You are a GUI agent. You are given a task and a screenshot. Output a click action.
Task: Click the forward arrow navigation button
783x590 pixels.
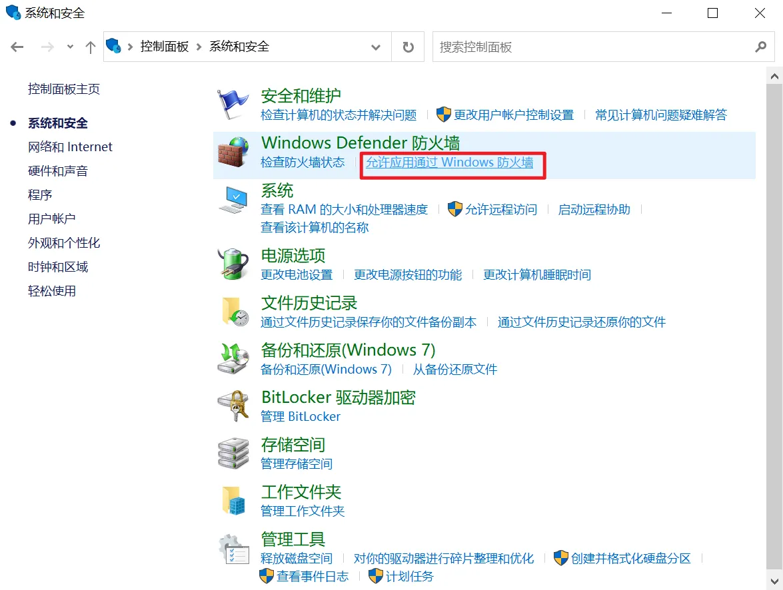coord(47,47)
